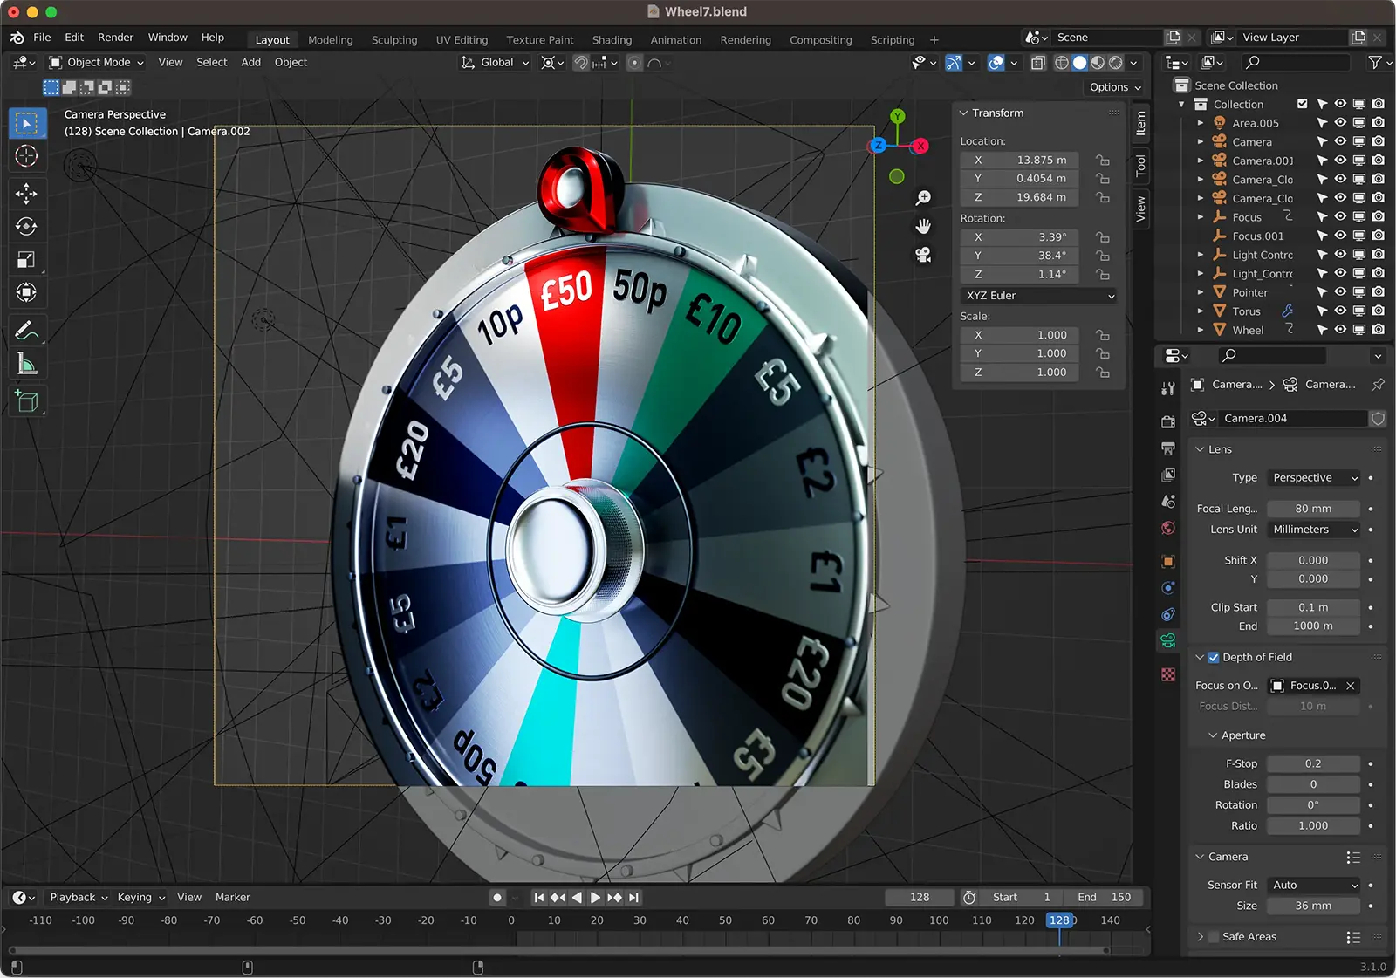Click the Add Cube tool

point(26,400)
